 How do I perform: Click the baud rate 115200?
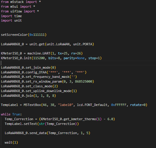(x=39, y=58)
